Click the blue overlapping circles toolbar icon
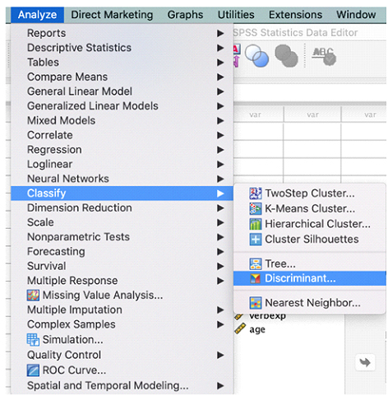 (256, 56)
